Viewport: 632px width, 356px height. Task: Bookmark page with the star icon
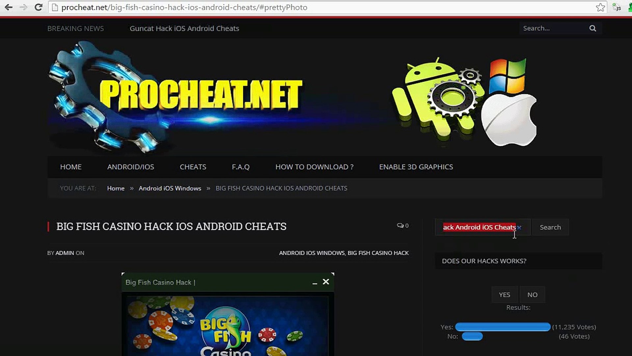[x=600, y=7]
